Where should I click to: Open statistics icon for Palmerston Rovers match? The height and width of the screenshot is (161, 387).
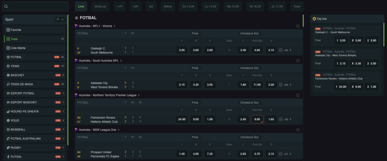click(281, 119)
